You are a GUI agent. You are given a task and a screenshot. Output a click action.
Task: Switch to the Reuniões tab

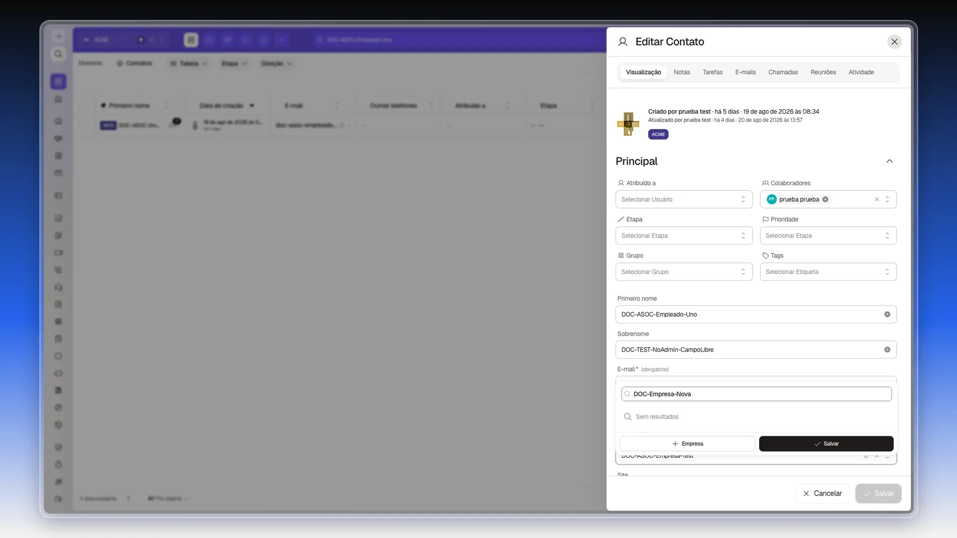point(823,72)
